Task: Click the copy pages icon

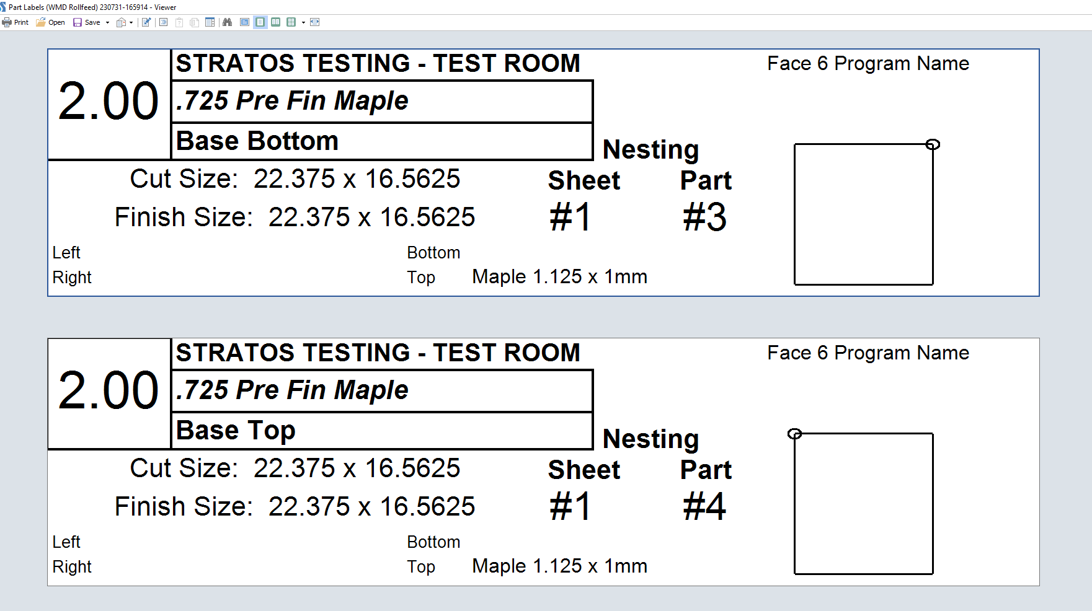Action: [x=195, y=22]
